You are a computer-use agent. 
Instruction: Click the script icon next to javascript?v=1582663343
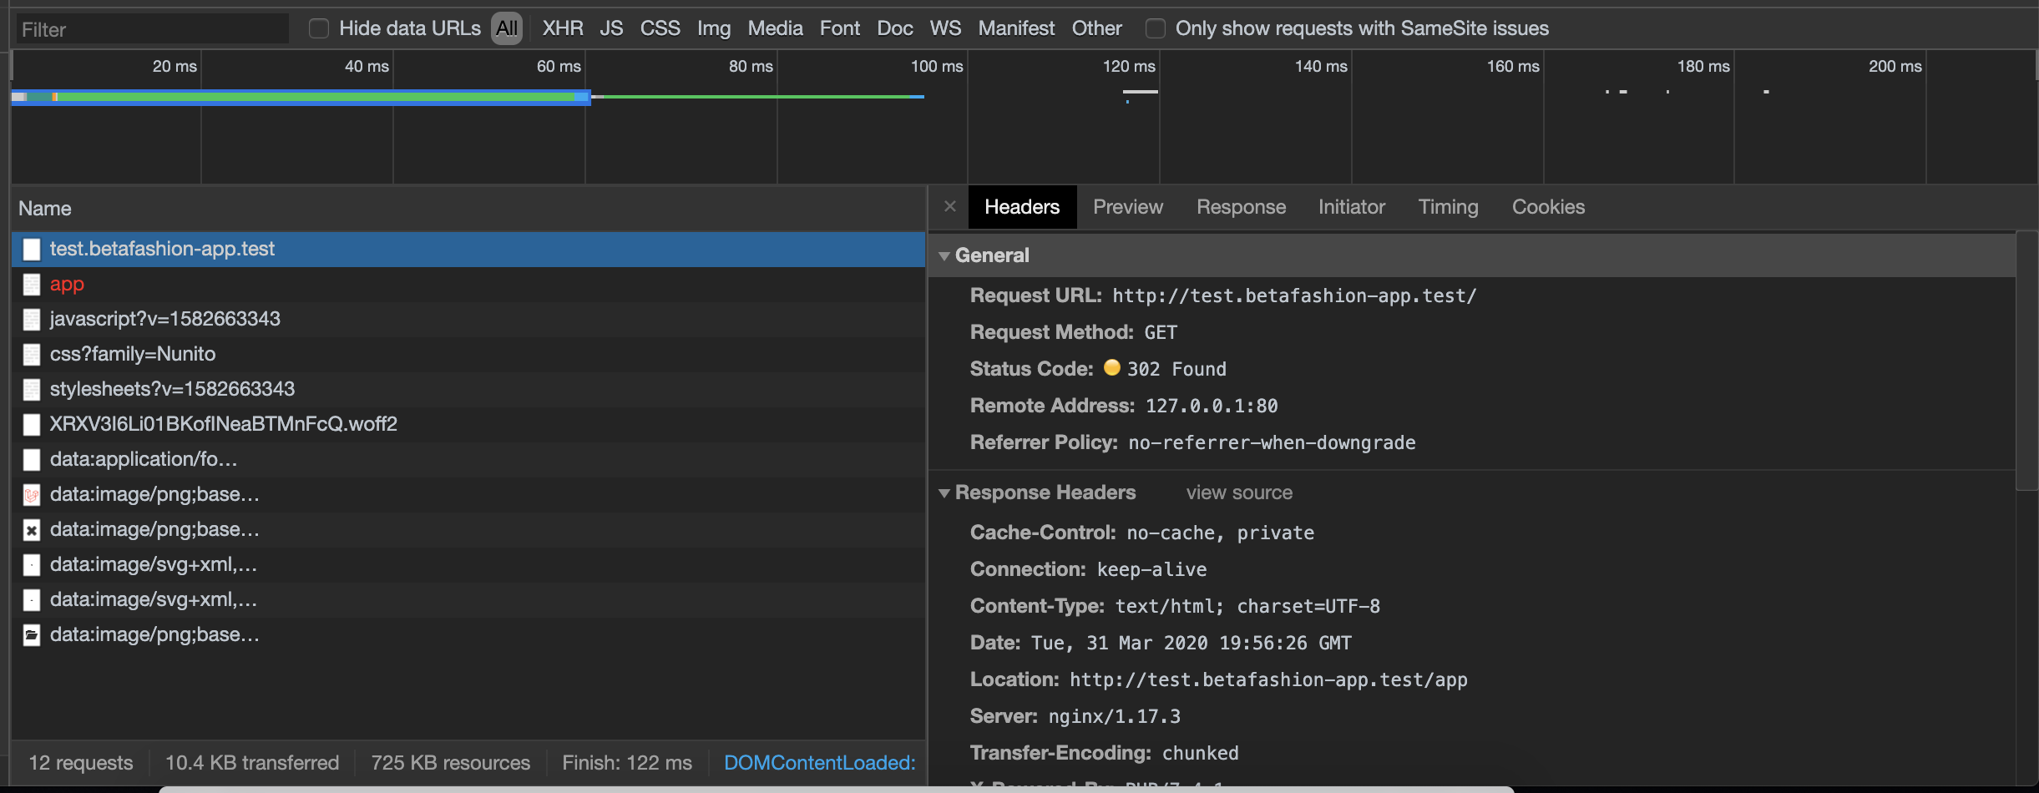[x=31, y=320]
